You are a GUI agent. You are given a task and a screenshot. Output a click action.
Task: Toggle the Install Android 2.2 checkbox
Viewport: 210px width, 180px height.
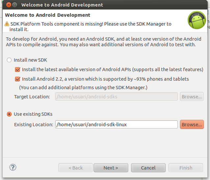point(18,79)
